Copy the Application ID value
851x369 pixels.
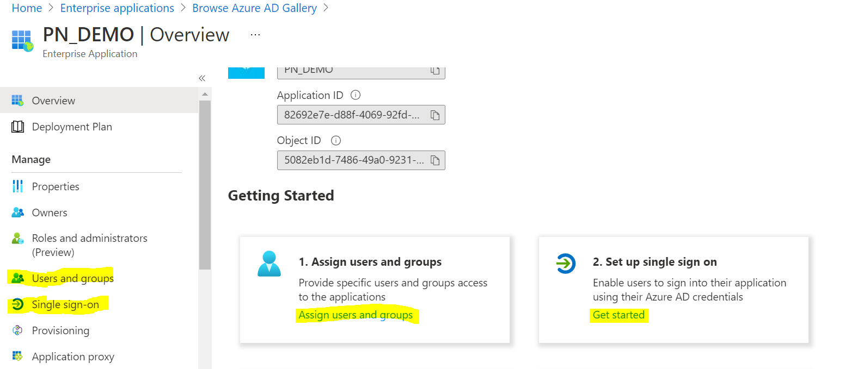pos(435,115)
